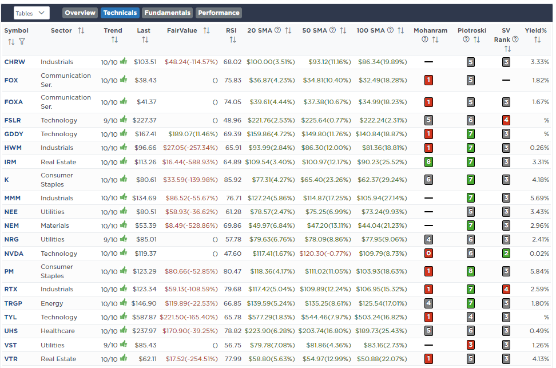The height and width of the screenshot is (368, 556).
Task: Sort by Mohanram score arrows
Action: click(x=435, y=39)
